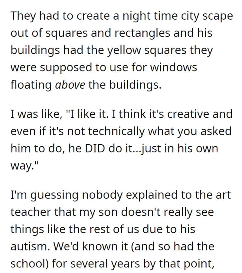Click the italicized word "above"

[x=70, y=84]
